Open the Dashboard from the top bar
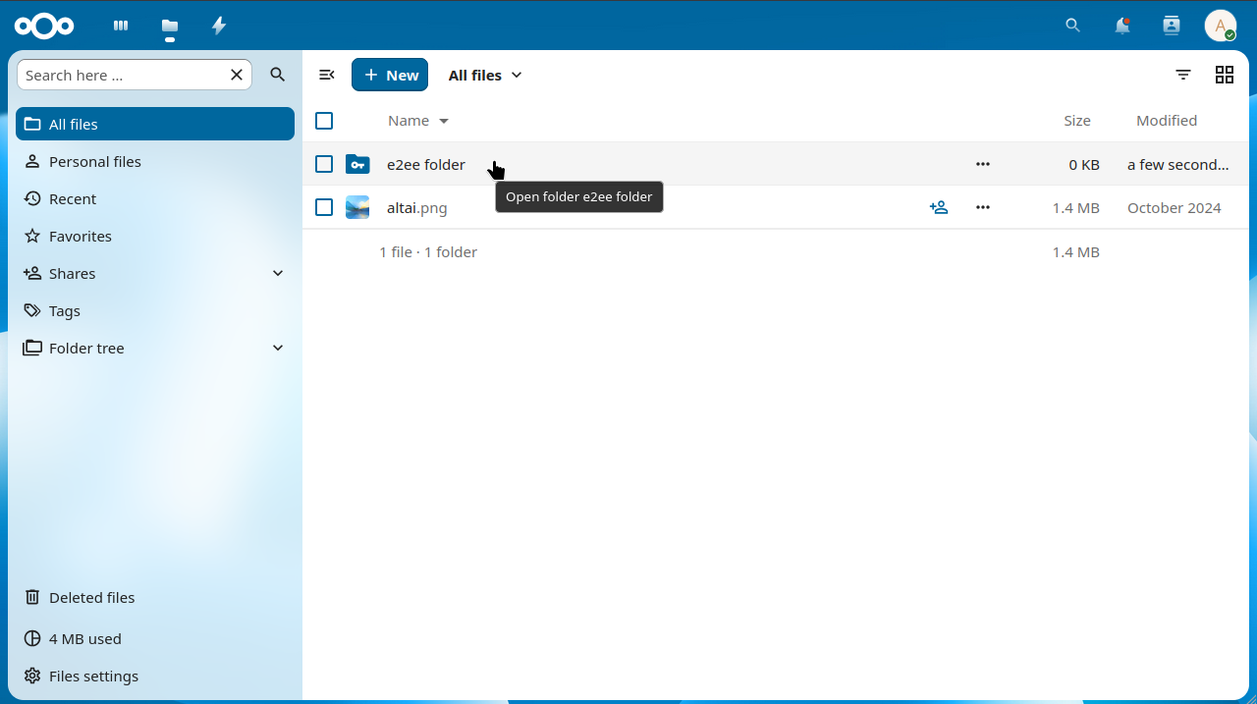Screen dimensions: 1257x704 point(120,26)
